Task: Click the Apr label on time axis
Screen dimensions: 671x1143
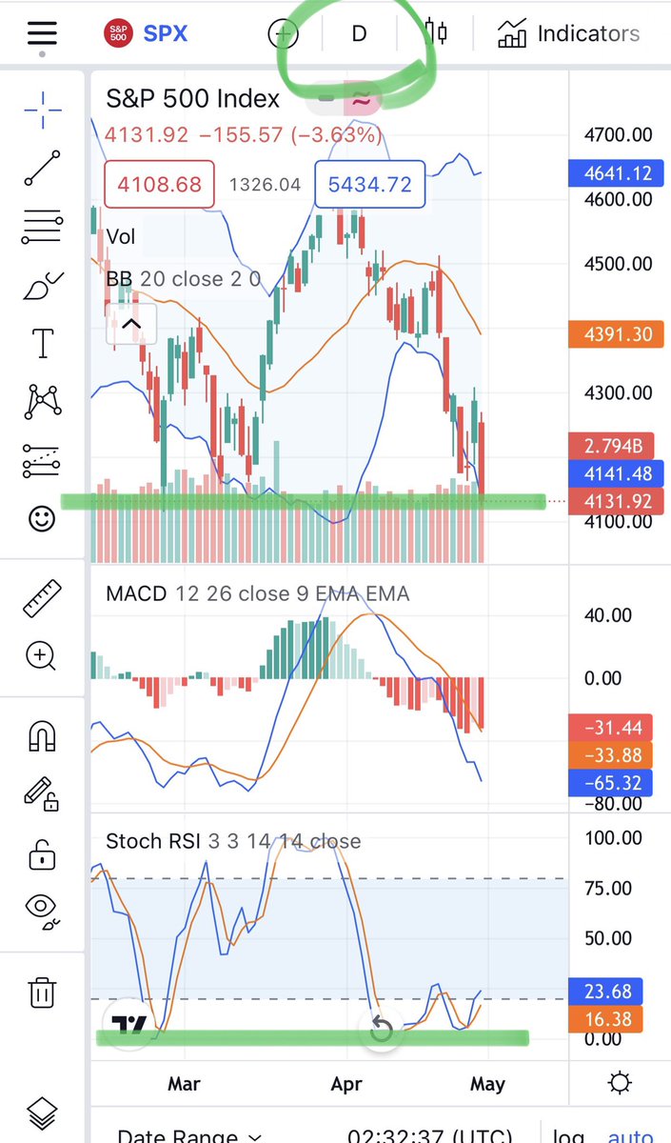Action: coord(346,1084)
